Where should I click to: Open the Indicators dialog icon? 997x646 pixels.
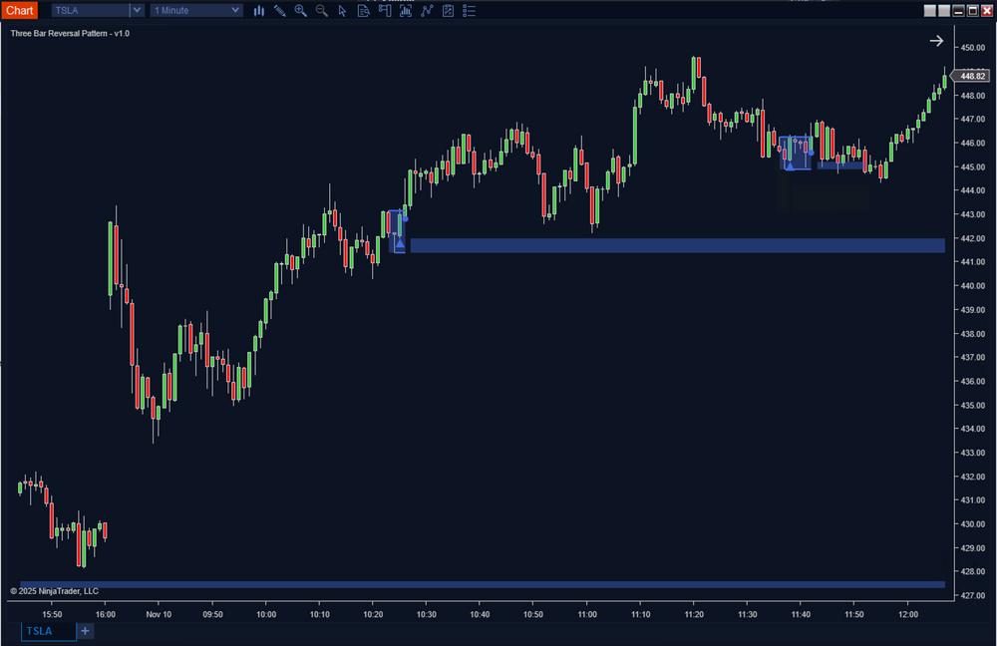pos(405,11)
